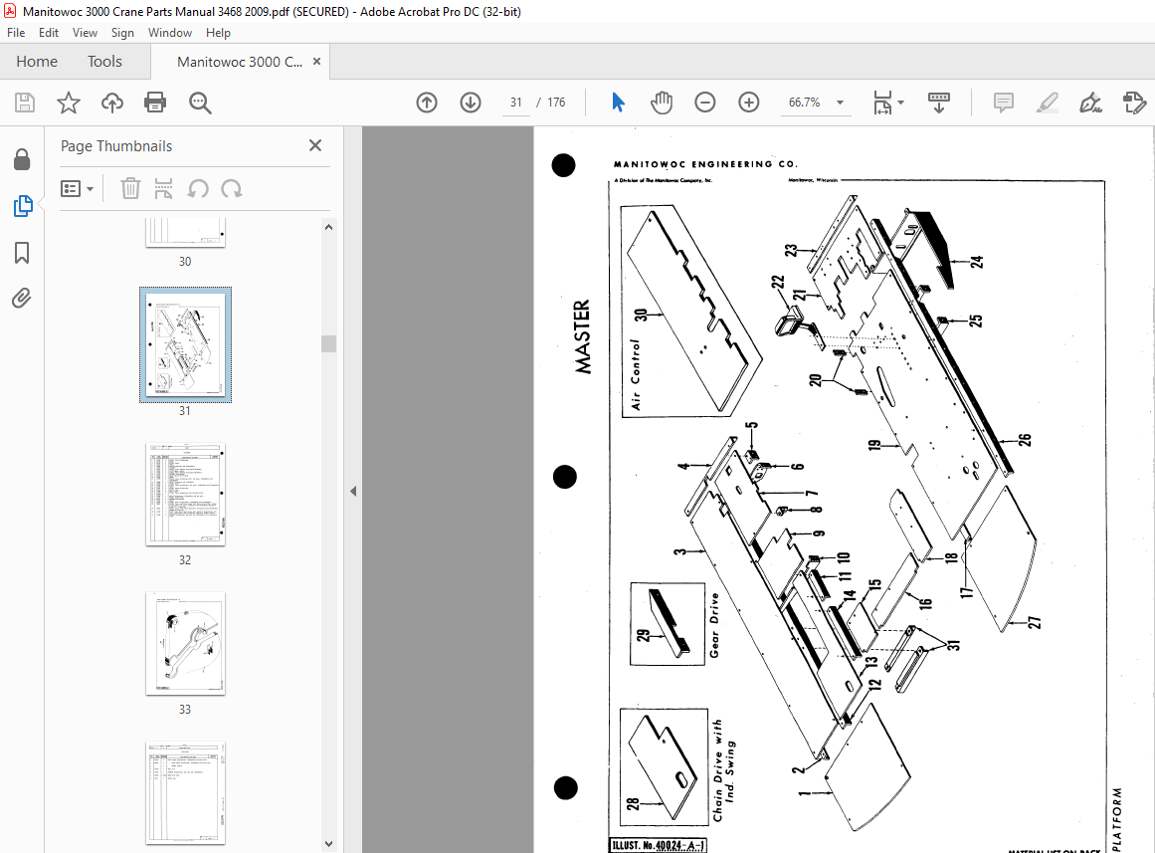The image size is (1155, 853).
Task: Zoom out with minus icon
Action: point(705,103)
